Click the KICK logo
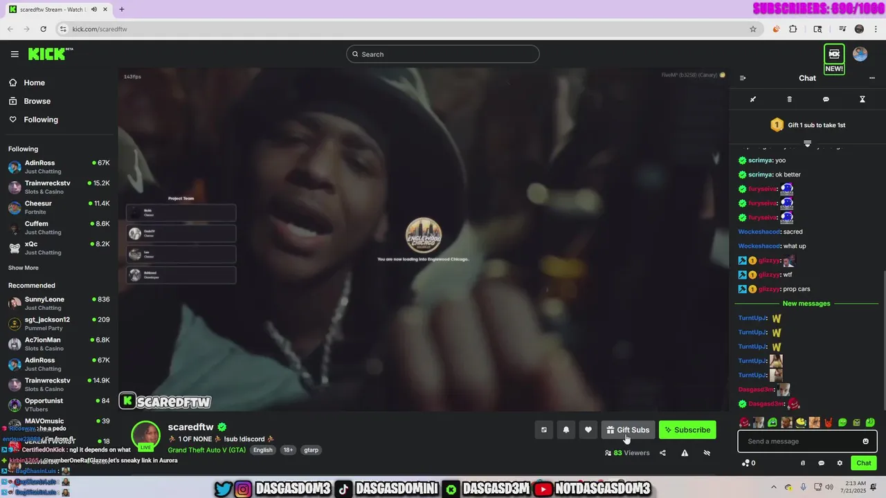886x498 pixels. click(51, 54)
